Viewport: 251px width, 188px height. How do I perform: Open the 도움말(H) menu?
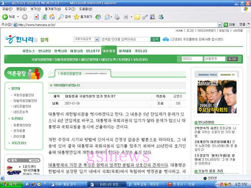pyautogui.click(x=86, y=9)
